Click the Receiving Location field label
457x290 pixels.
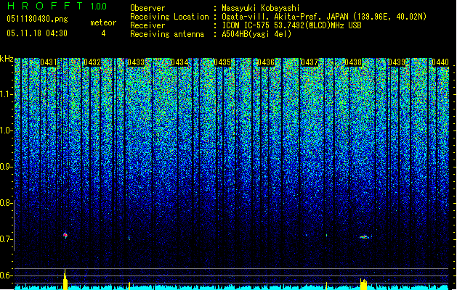point(169,17)
